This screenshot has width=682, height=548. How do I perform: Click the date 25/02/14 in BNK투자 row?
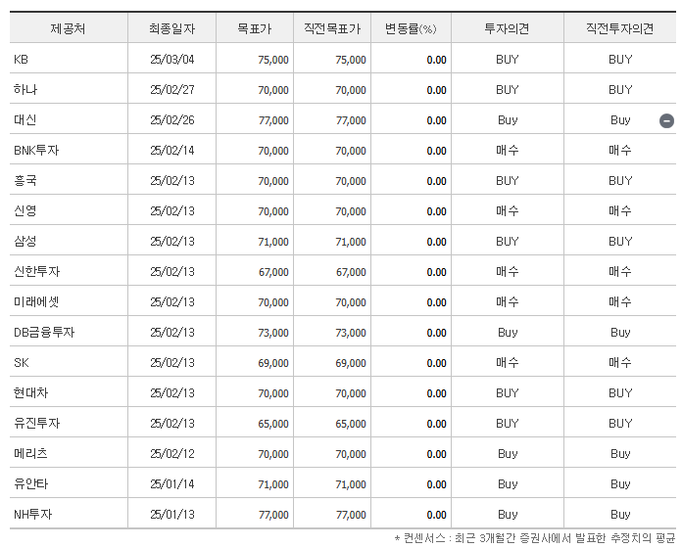[x=172, y=151]
